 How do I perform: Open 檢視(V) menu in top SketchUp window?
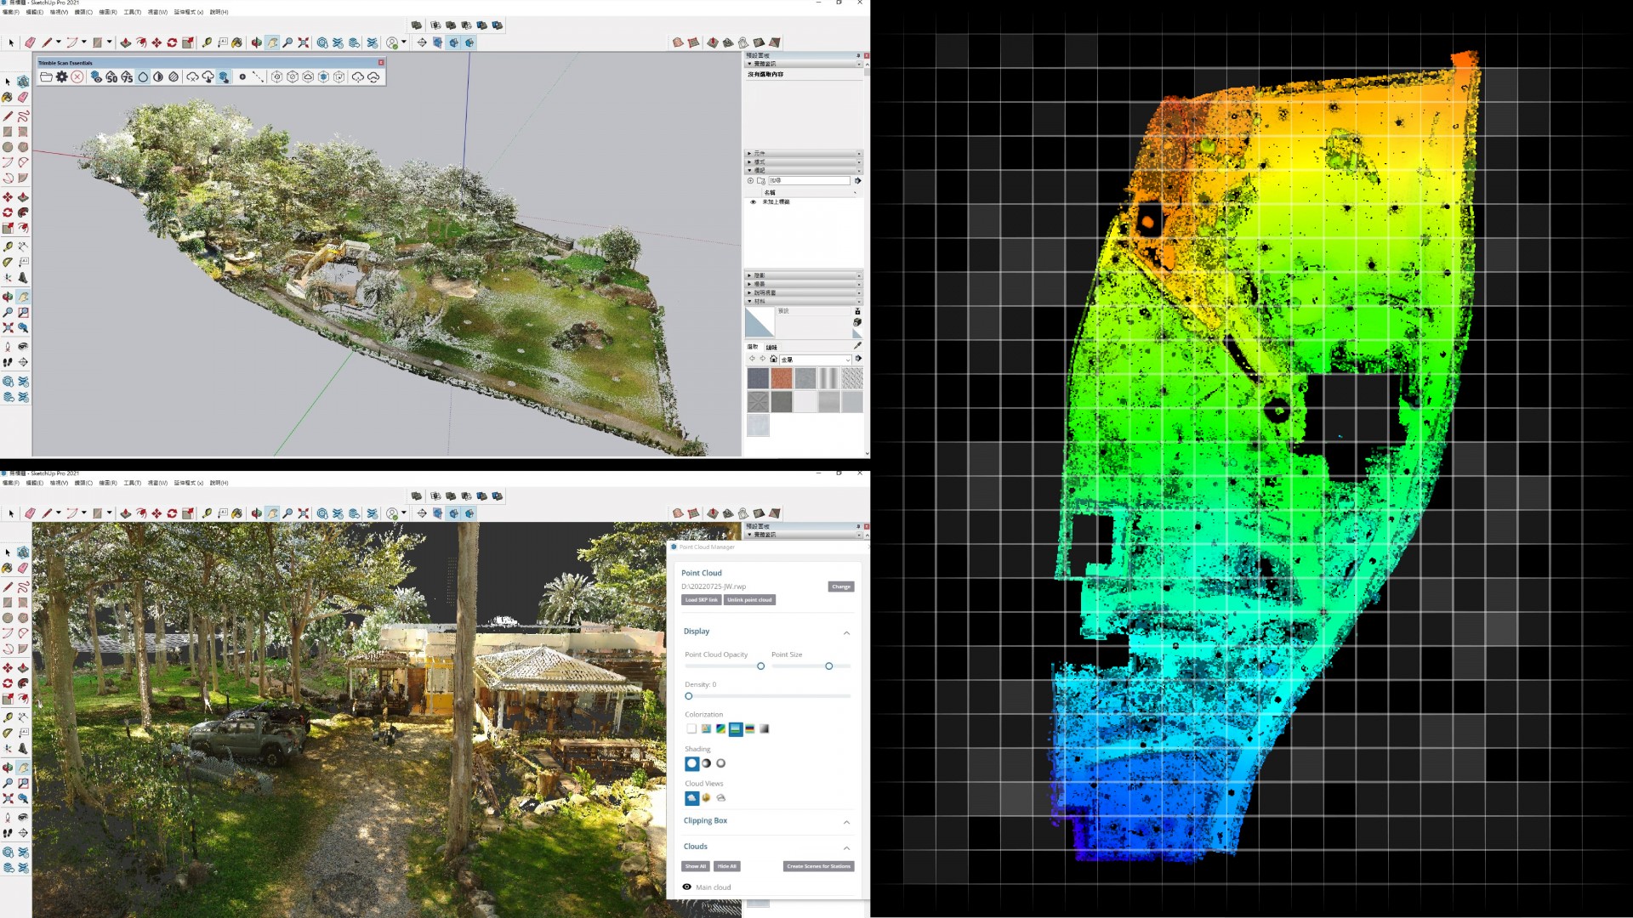tap(60, 12)
